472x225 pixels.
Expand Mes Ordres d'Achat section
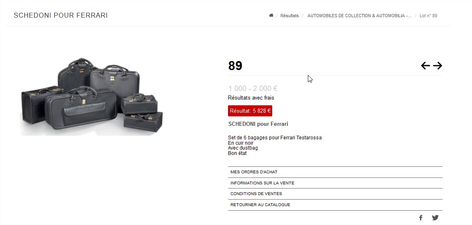pos(335,172)
